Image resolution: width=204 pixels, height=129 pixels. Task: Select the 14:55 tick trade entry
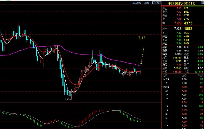182,79
